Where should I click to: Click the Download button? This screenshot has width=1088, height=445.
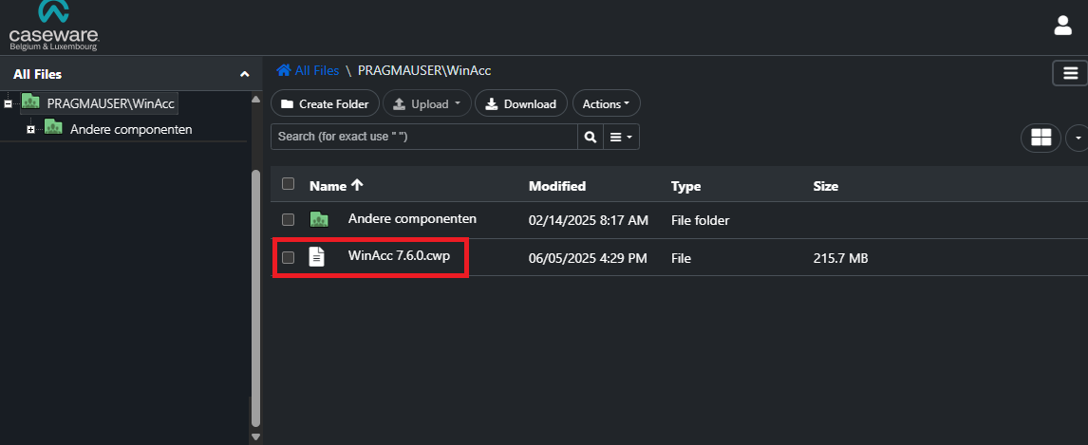[x=520, y=103]
